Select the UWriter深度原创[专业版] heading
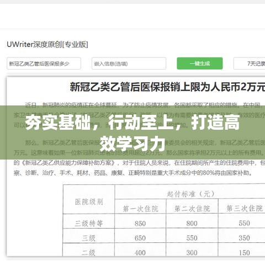Image resolution: width=265 pixels, height=265 pixels. pos(47,45)
